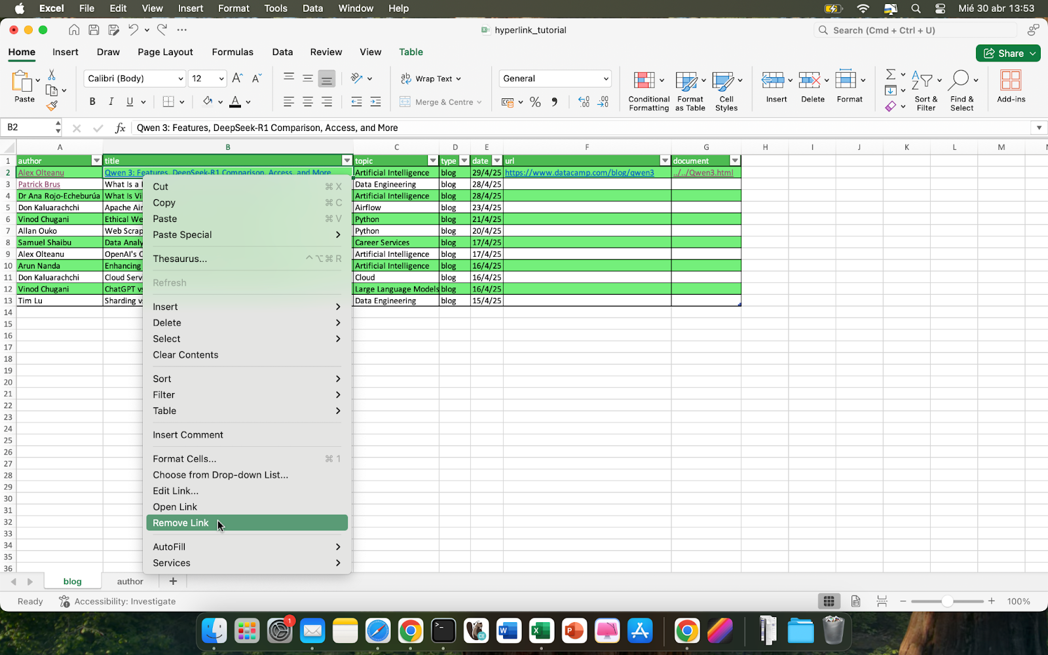Apply Underline formatting
This screenshot has height=655, width=1048.
click(x=130, y=102)
